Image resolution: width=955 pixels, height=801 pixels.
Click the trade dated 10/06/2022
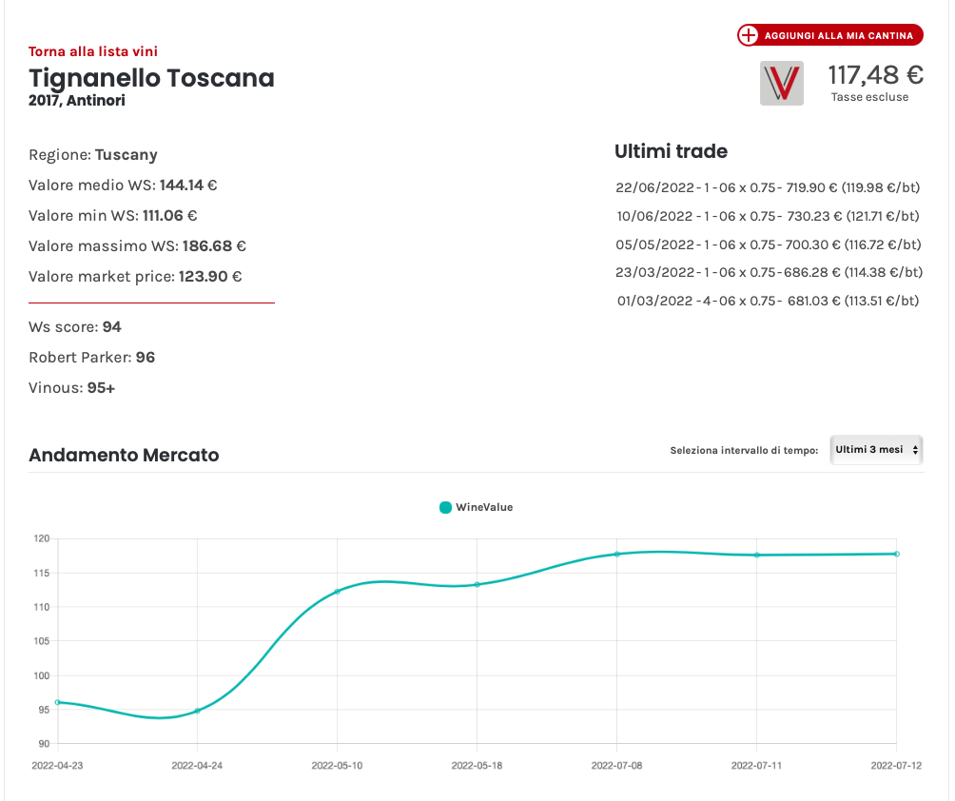point(768,216)
